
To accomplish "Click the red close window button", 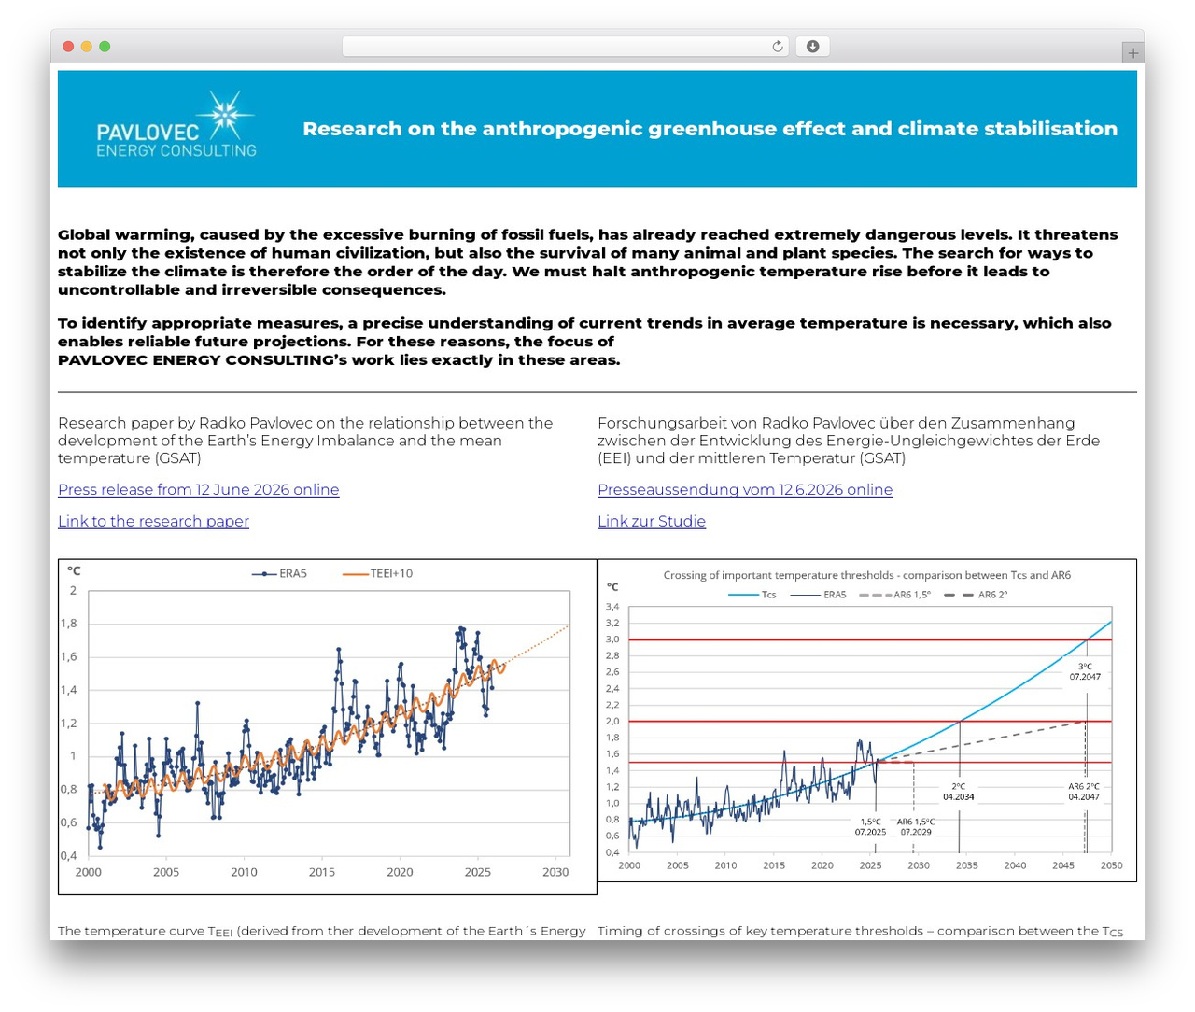I will tap(68, 47).
